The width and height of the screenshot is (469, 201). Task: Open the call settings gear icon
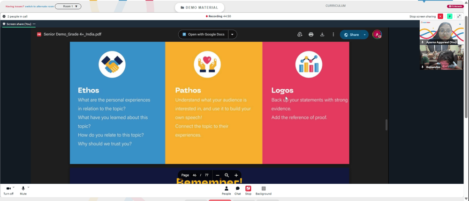point(4,16)
